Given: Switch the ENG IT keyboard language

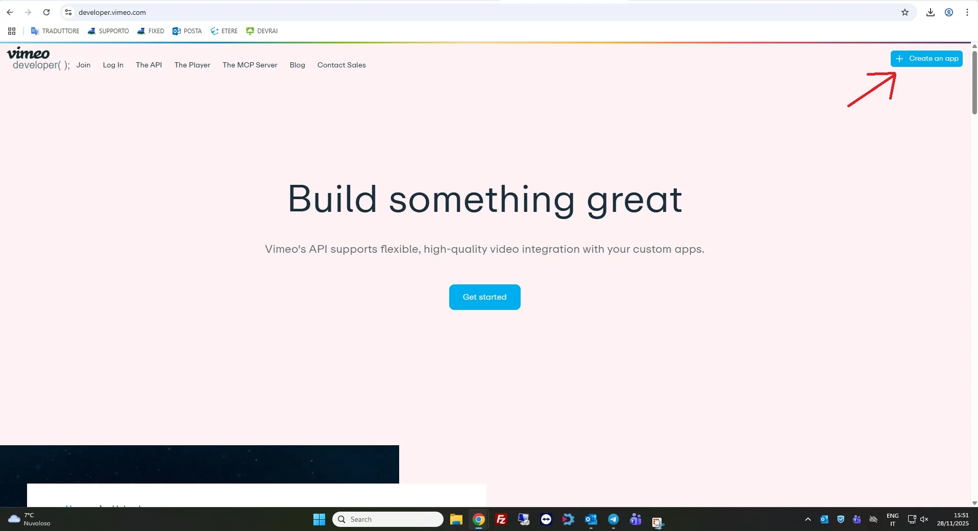Looking at the screenshot, I should coord(893,520).
